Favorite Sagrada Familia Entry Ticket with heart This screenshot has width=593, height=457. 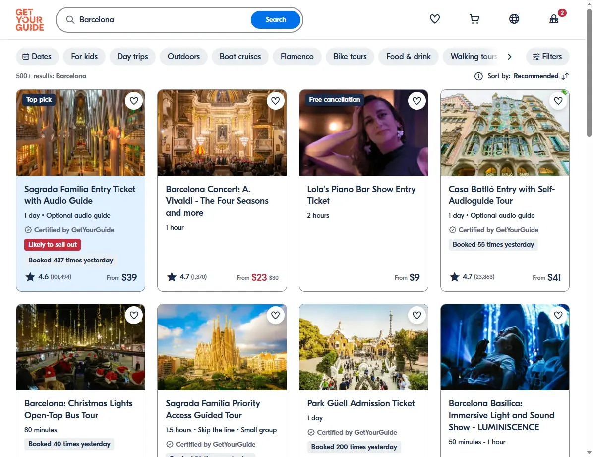pyautogui.click(x=134, y=101)
